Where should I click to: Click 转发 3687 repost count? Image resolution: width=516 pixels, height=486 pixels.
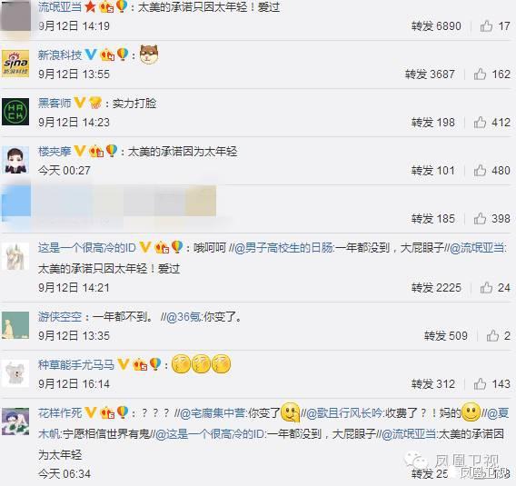point(430,74)
